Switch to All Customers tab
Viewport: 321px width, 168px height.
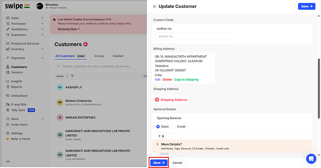pyautogui.click(x=70, y=56)
